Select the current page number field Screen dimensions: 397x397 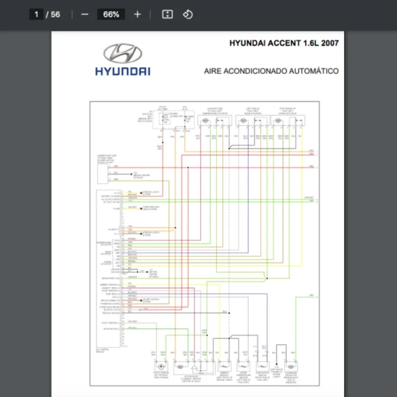(x=37, y=14)
